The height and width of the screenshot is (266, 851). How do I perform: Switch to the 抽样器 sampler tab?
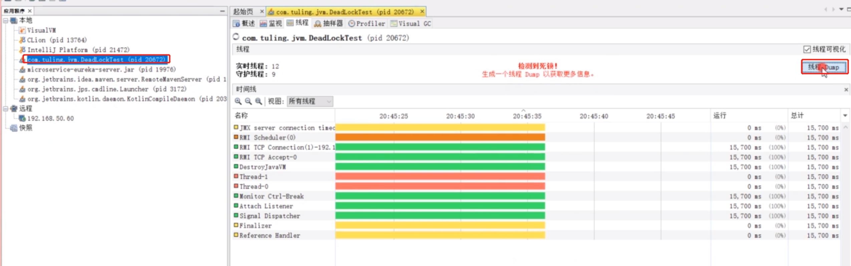(x=329, y=24)
